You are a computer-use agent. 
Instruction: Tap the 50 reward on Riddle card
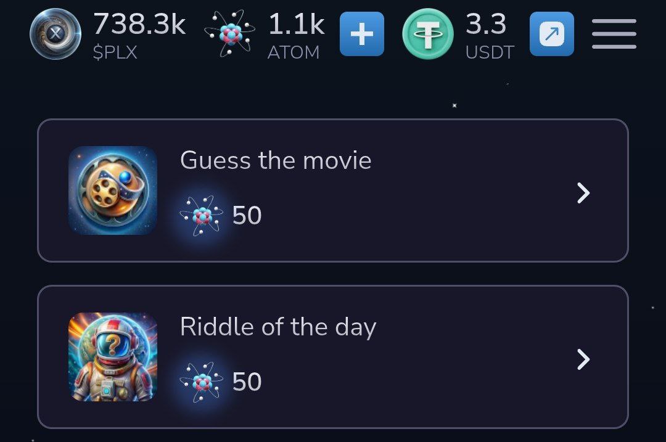pos(247,382)
